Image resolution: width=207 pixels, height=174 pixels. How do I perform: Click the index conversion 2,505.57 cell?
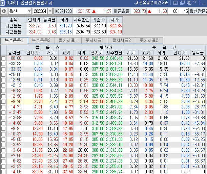(114, 96)
